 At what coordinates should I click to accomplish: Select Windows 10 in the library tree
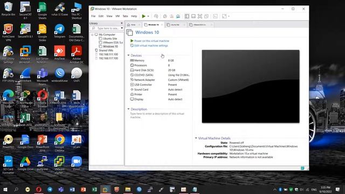click(110, 46)
